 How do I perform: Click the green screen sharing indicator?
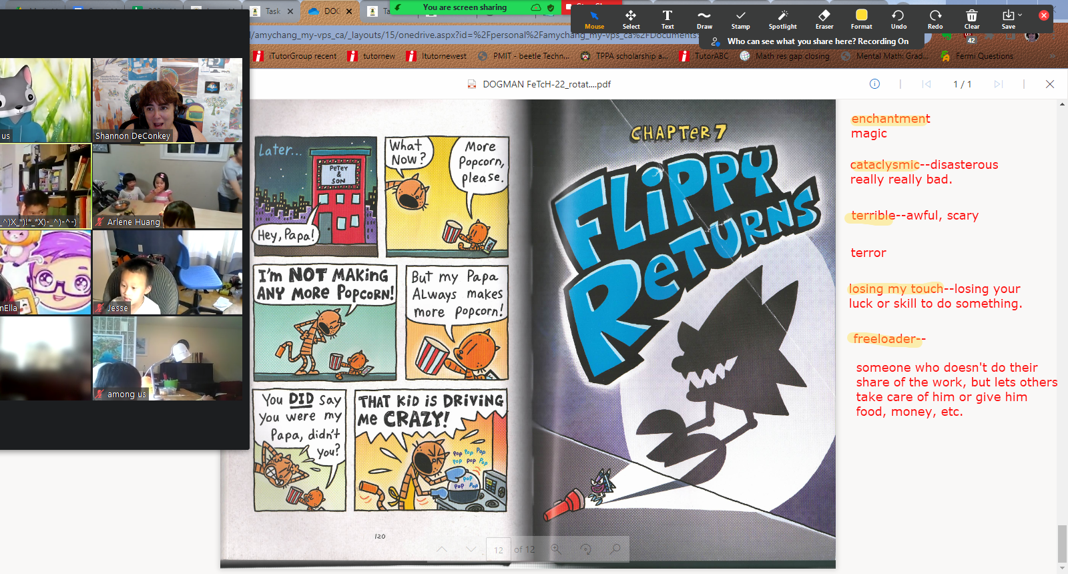click(x=465, y=7)
